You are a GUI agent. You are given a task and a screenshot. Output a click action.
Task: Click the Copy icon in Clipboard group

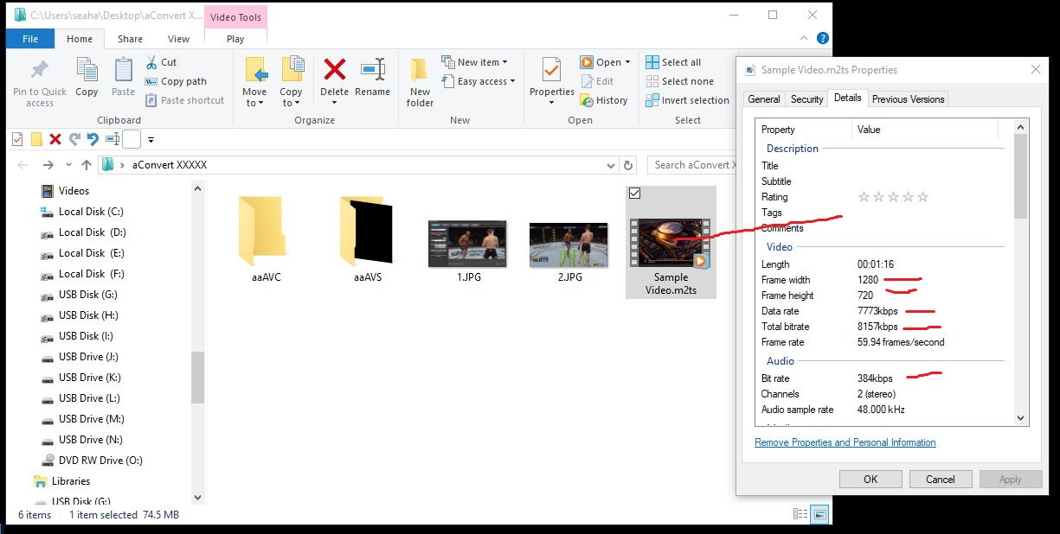[x=87, y=71]
